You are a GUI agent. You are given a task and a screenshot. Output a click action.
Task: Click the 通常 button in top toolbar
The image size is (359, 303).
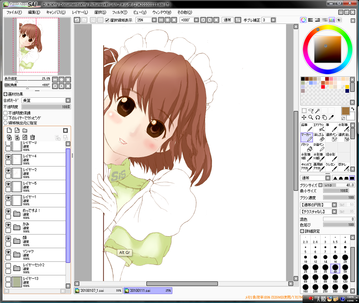[x=227, y=20]
